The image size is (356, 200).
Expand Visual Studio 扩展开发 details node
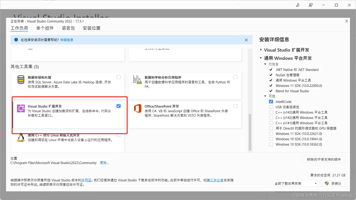(261, 50)
